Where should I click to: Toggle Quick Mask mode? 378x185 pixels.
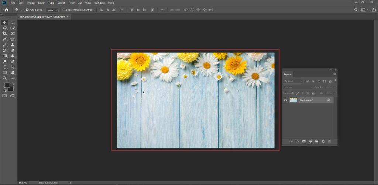(x=4, y=95)
